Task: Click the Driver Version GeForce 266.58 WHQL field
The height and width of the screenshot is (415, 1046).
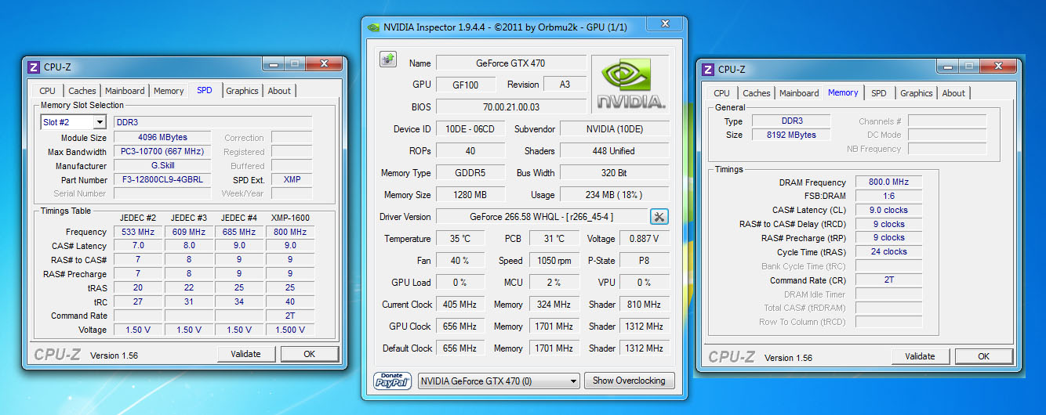Action: (x=542, y=217)
